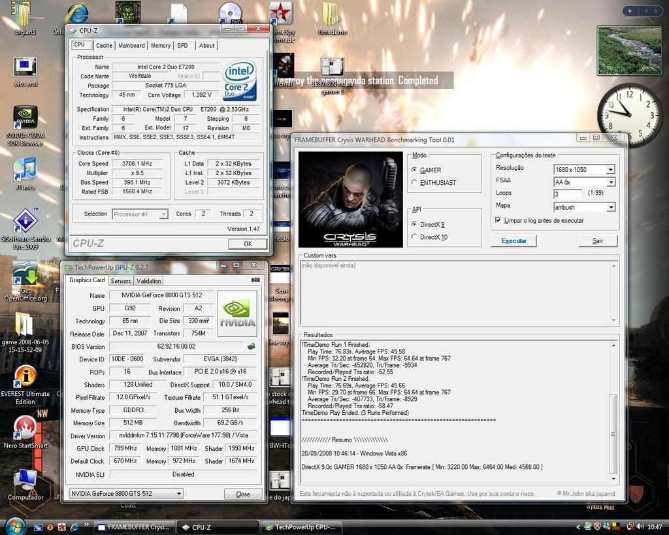This screenshot has height=535, width=669.
Task: Switch to SPD tab in CPU-Z
Action: 182,45
